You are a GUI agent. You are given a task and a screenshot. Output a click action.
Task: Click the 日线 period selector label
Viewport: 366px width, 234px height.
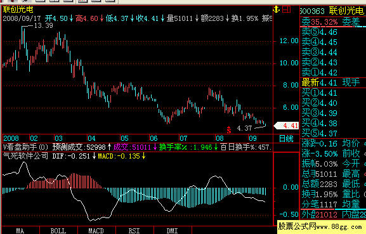click(x=286, y=139)
